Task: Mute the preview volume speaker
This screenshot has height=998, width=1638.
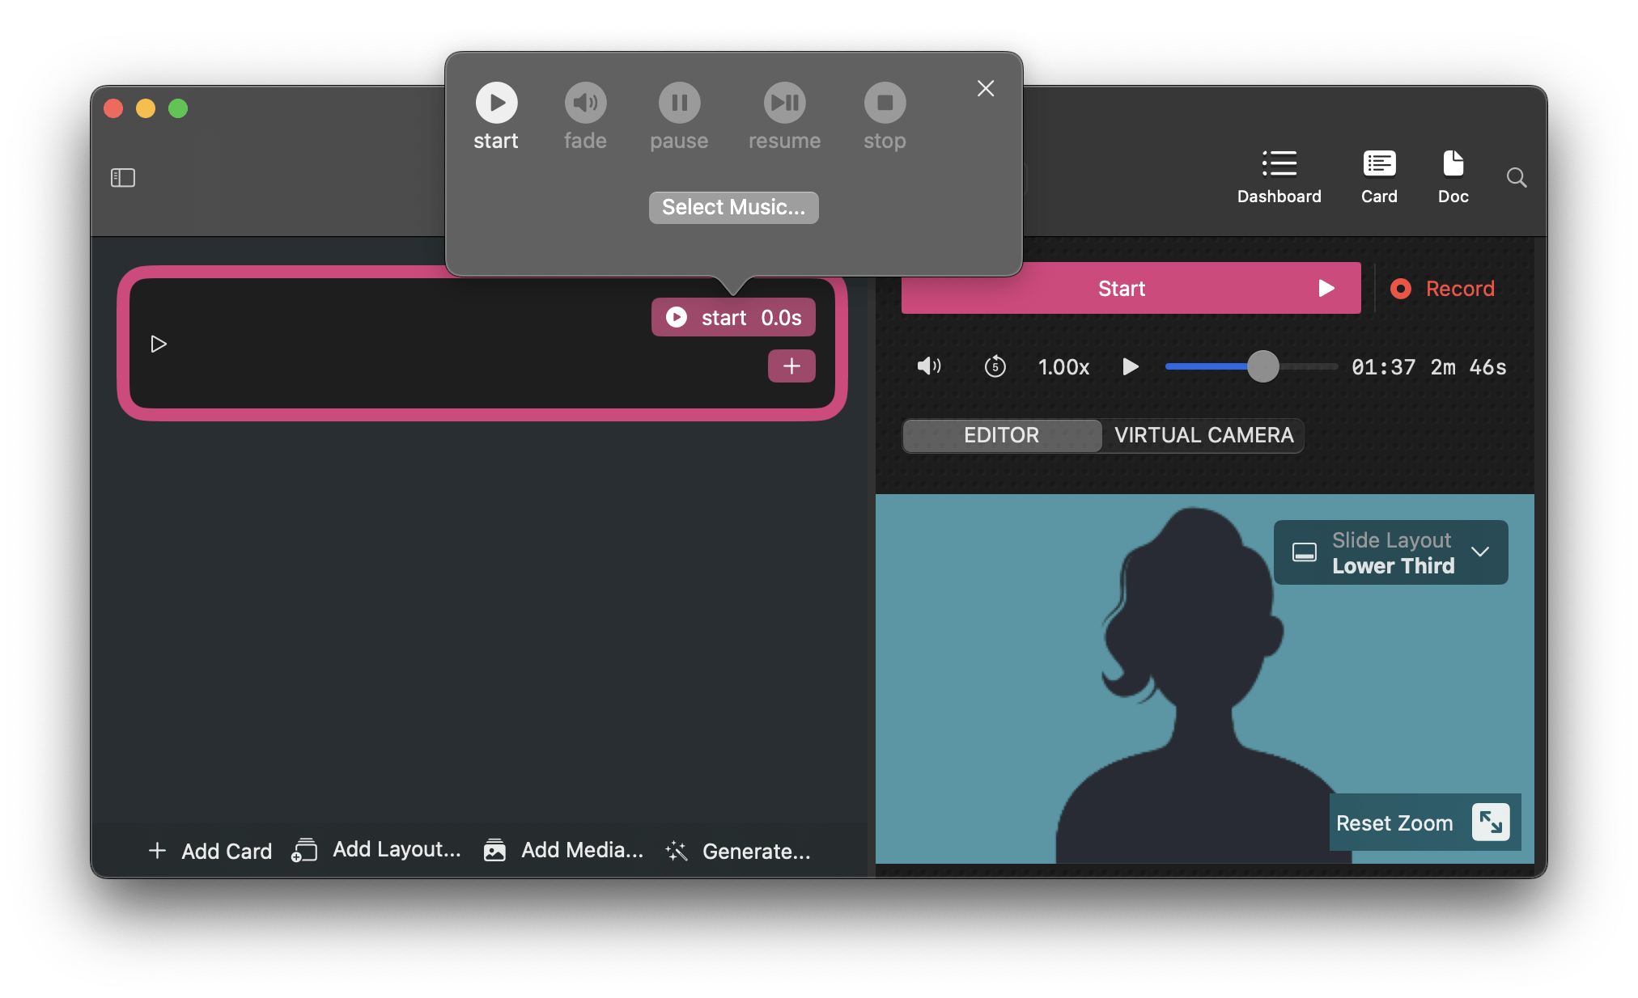Action: coord(928,366)
